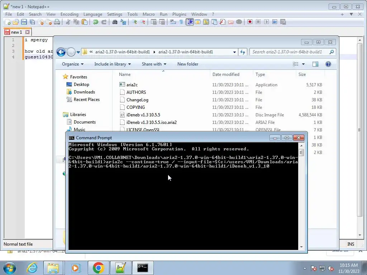Toggle the indent guide toolbar button

[x=190, y=22]
